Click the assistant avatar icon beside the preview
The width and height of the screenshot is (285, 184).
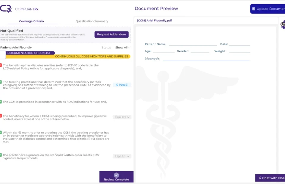283,25
